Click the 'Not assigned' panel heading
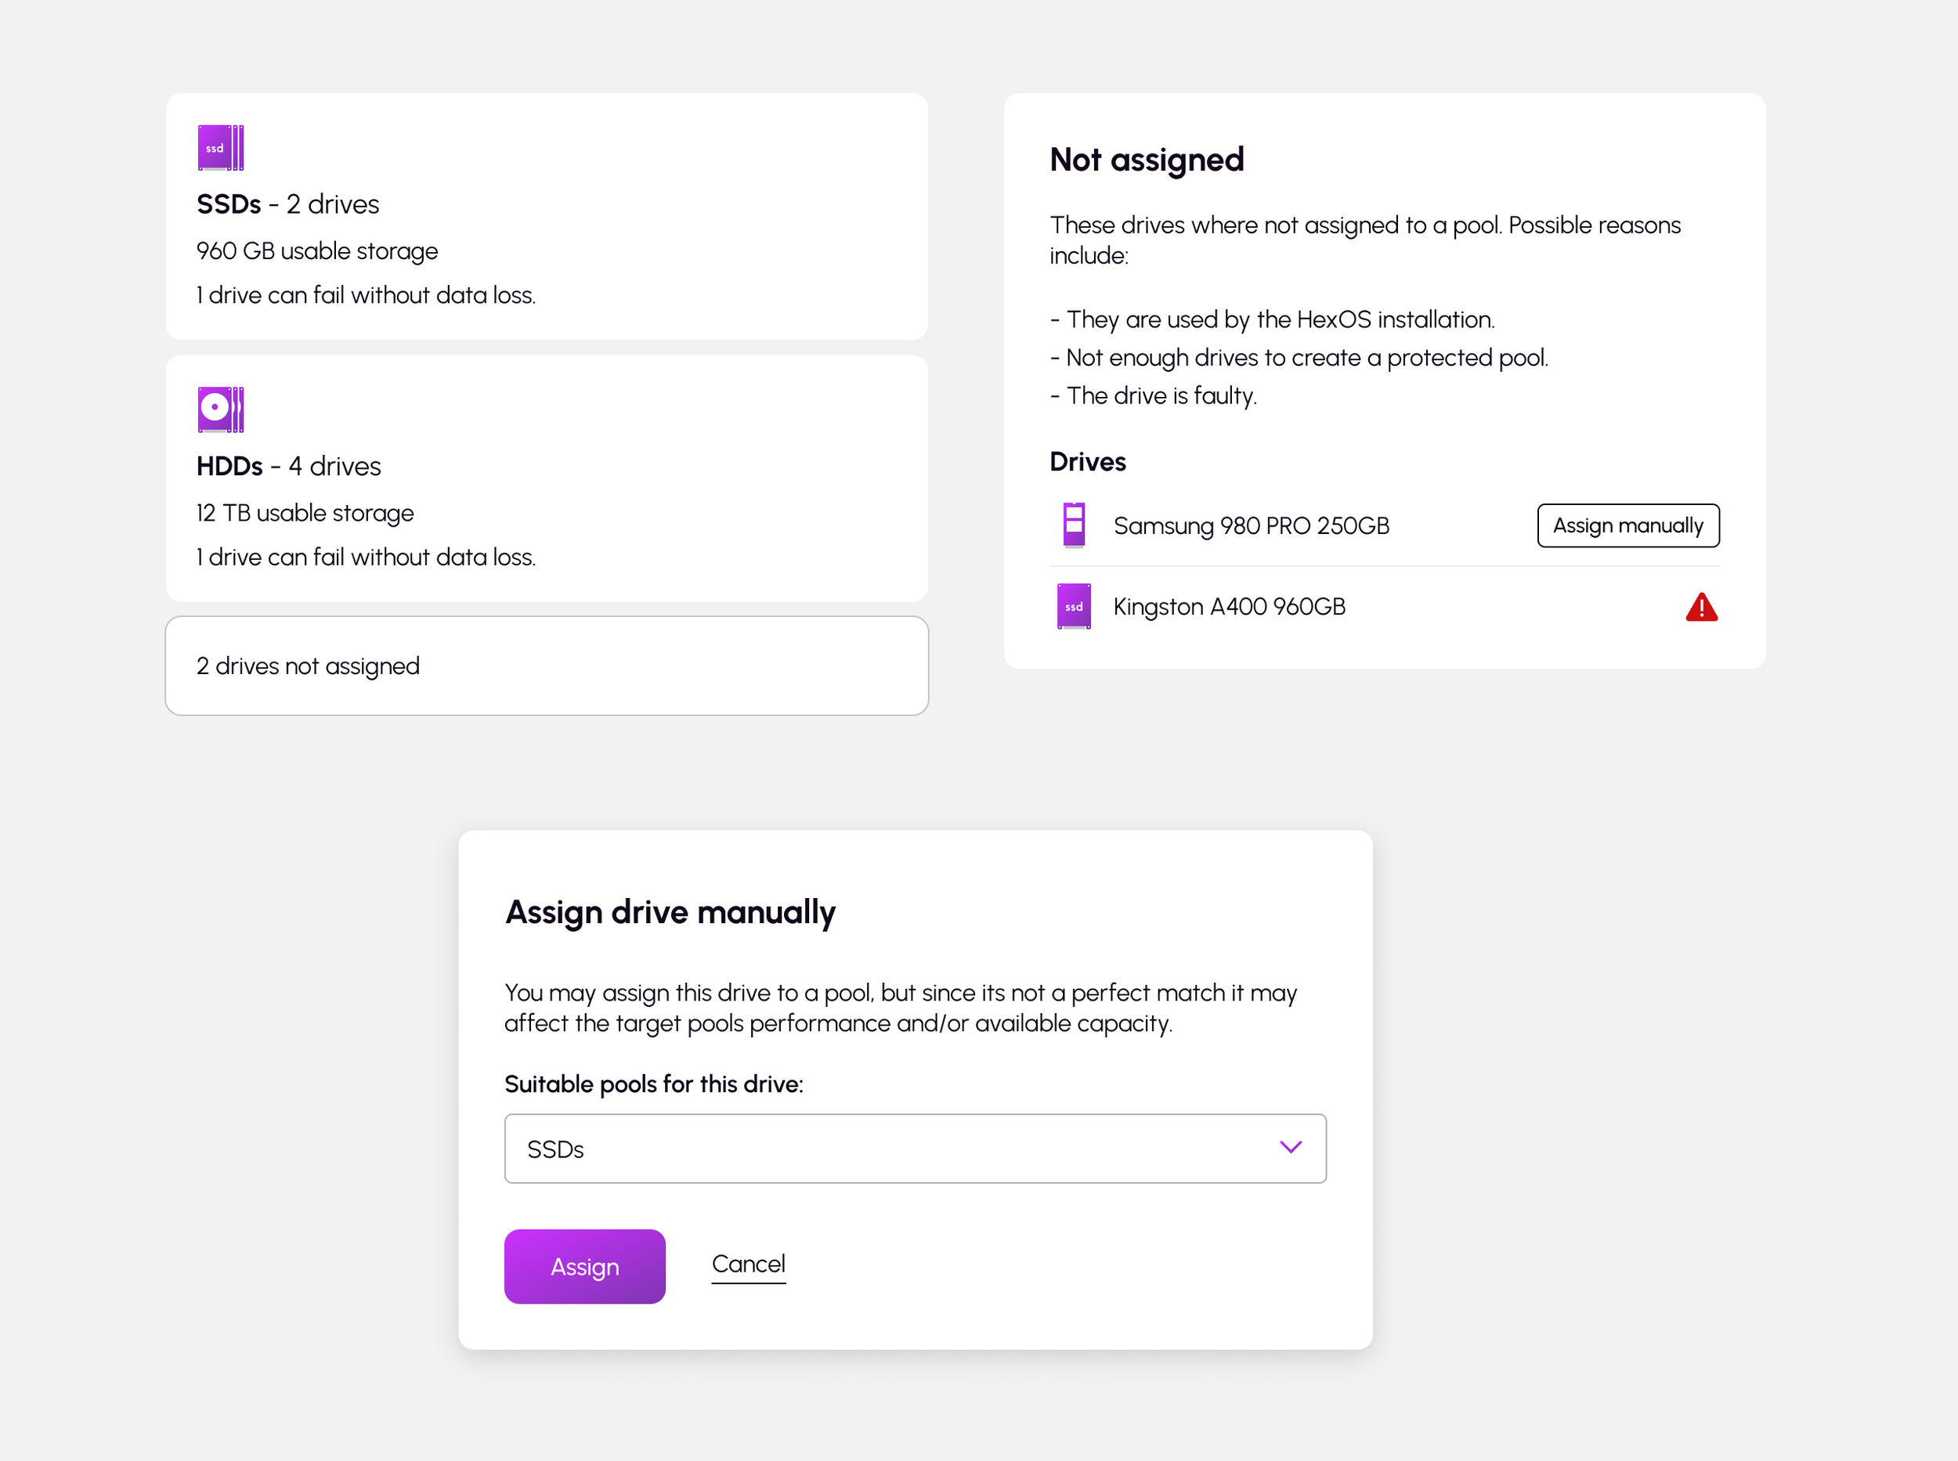This screenshot has width=1958, height=1461. click(1146, 160)
